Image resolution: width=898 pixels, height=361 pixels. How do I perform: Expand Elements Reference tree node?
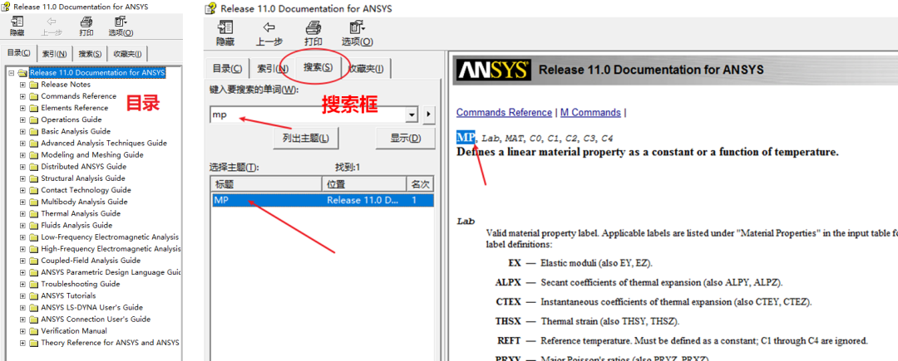coord(23,108)
